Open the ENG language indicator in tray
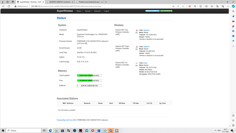The image size is (236, 133). (219, 131)
